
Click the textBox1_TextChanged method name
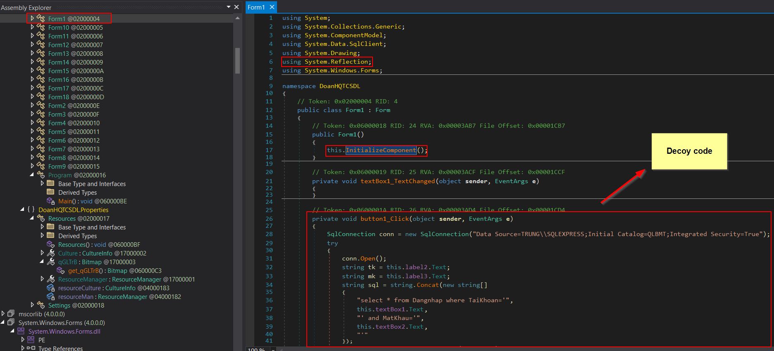tap(398, 181)
